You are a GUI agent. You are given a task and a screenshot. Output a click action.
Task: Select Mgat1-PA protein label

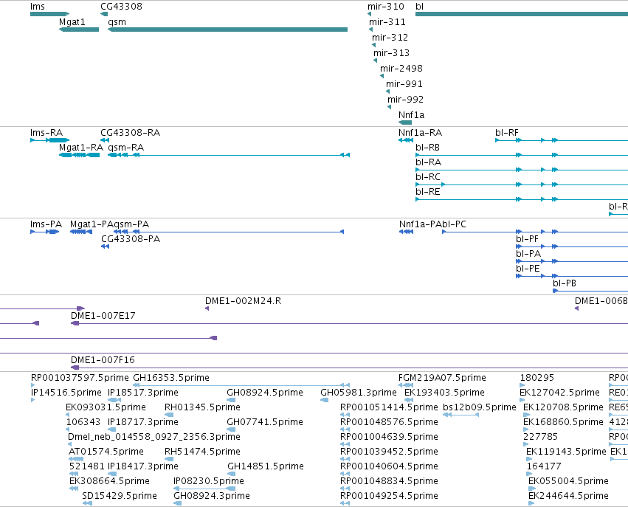click(x=92, y=224)
